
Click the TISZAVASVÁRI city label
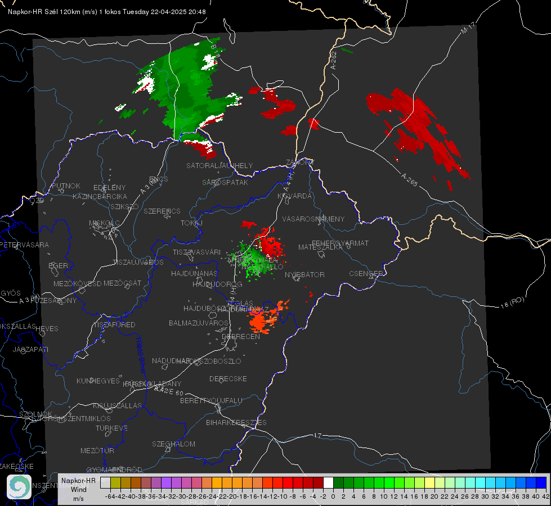tap(196, 252)
